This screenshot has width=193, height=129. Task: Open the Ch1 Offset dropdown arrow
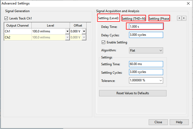coord(84,31)
